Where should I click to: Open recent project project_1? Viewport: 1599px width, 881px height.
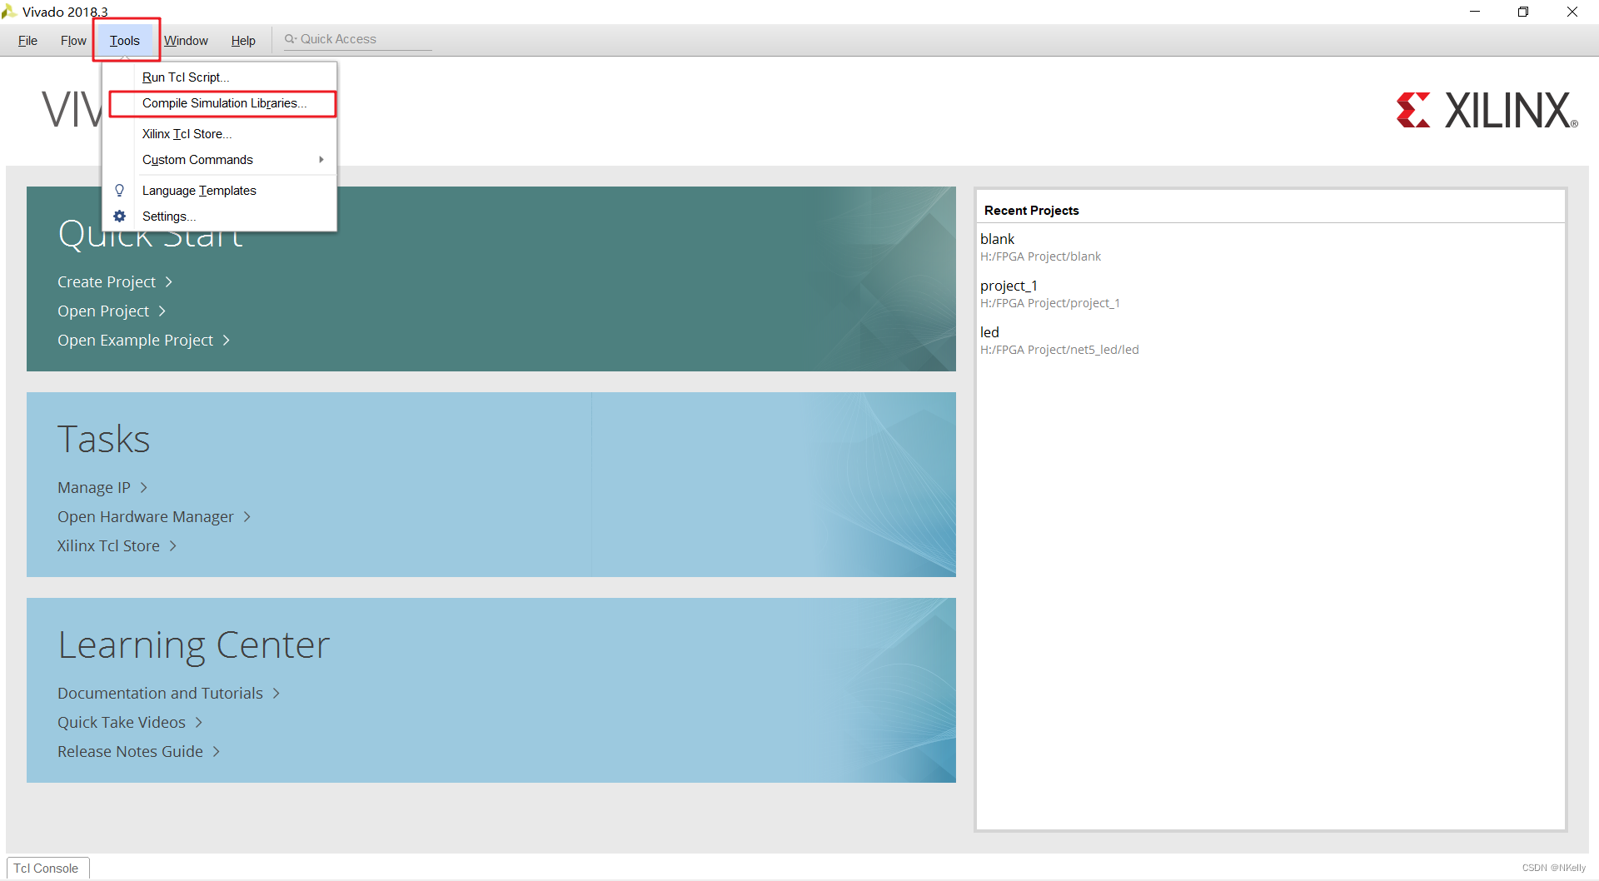pyautogui.click(x=1009, y=286)
